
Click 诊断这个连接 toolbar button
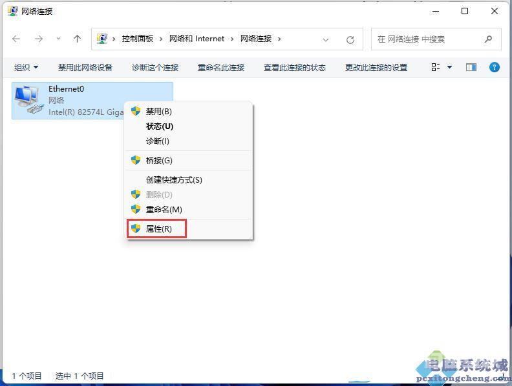(x=155, y=68)
